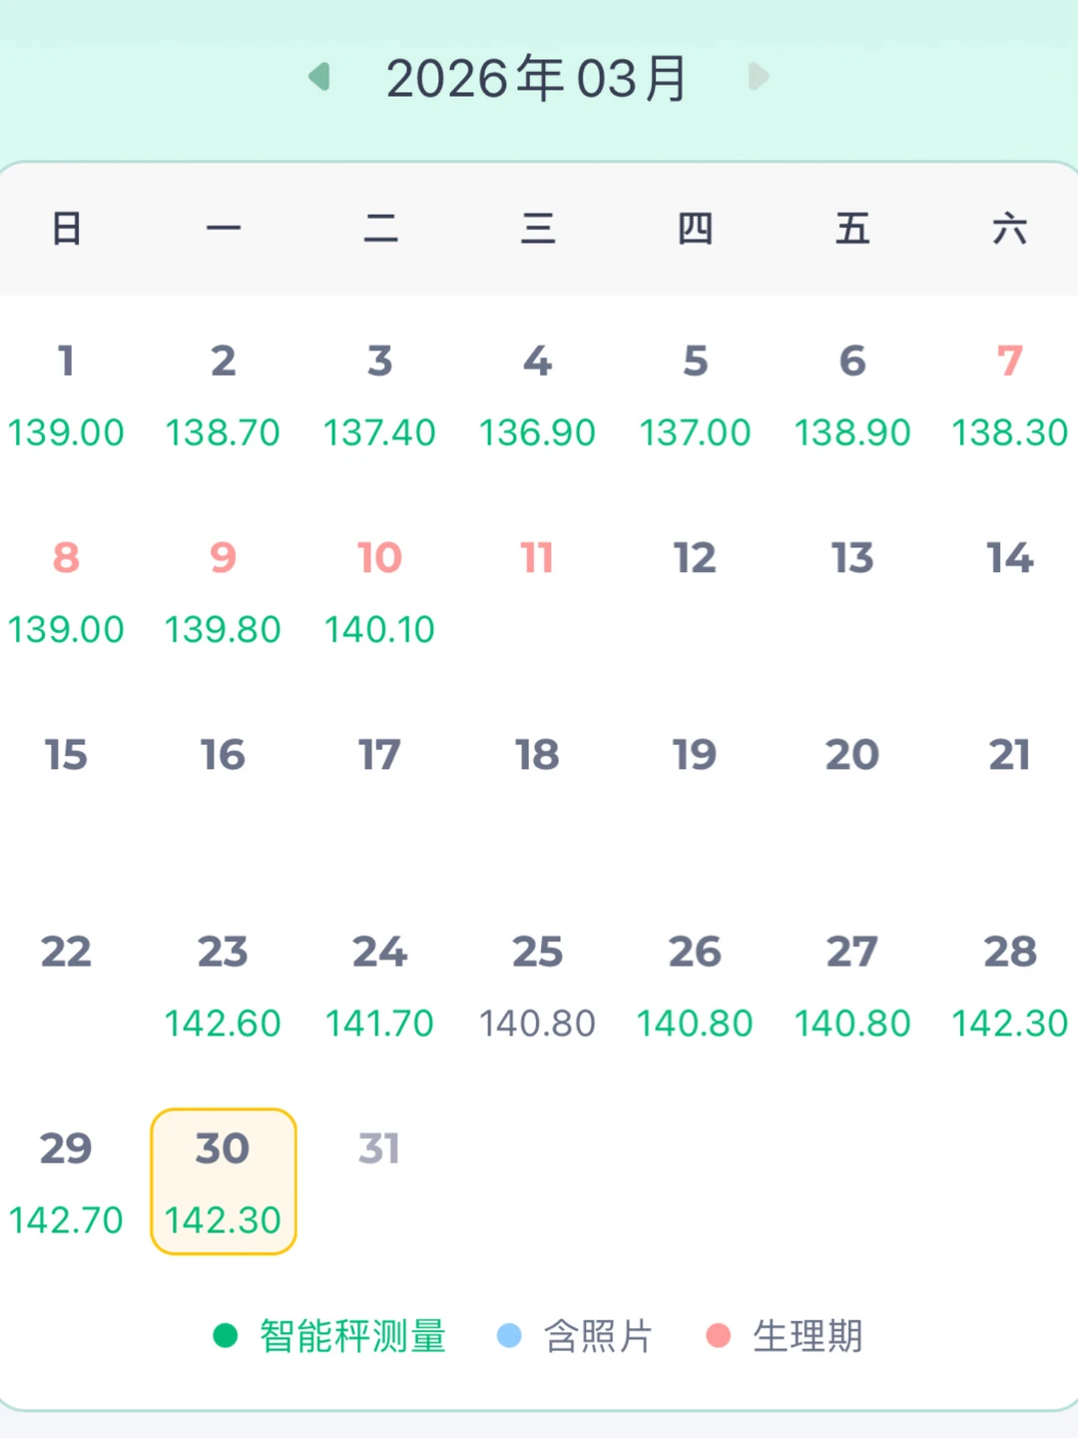Select the empty date 15
Image resolution: width=1078 pixels, height=1438 pixels.
(66, 755)
